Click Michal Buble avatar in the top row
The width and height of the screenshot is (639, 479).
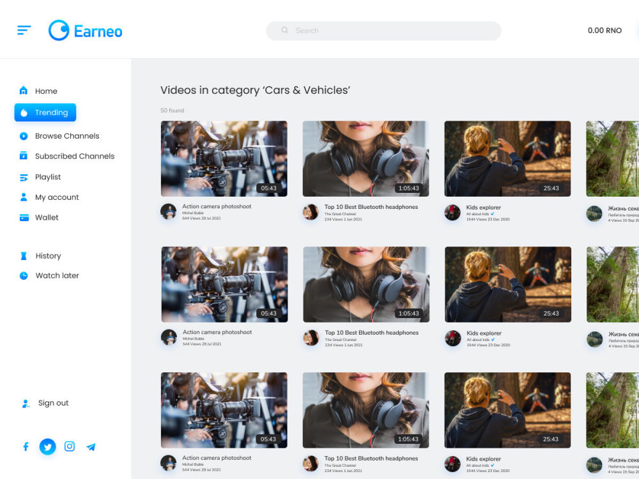[168, 211]
